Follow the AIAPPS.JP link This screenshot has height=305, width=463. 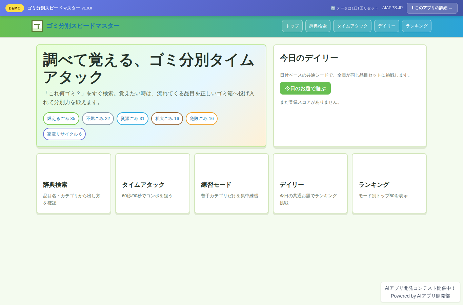[392, 8]
